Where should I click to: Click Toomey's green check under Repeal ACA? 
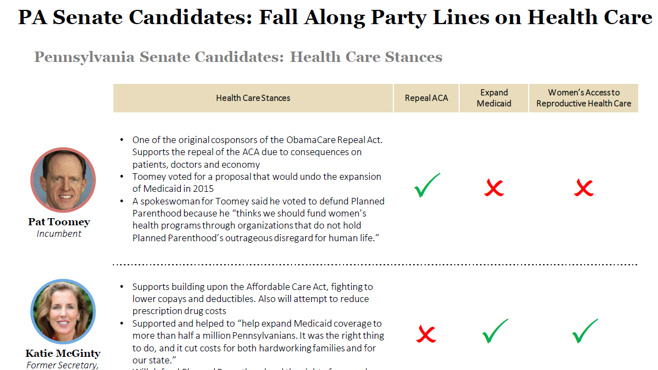(x=427, y=186)
